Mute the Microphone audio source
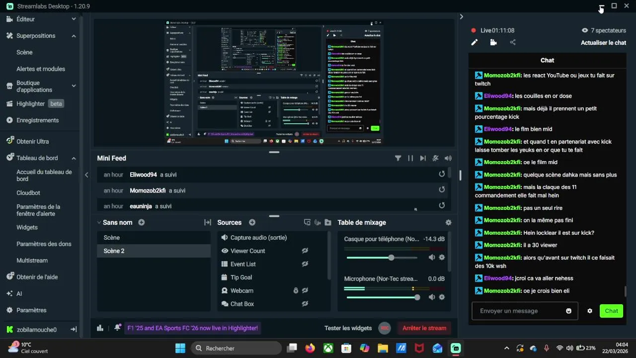Image resolution: width=636 pixels, height=358 pixels. (x=432, y=297)
